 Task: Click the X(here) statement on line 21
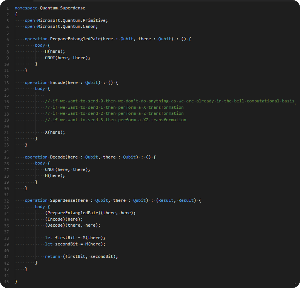[55, 132]
